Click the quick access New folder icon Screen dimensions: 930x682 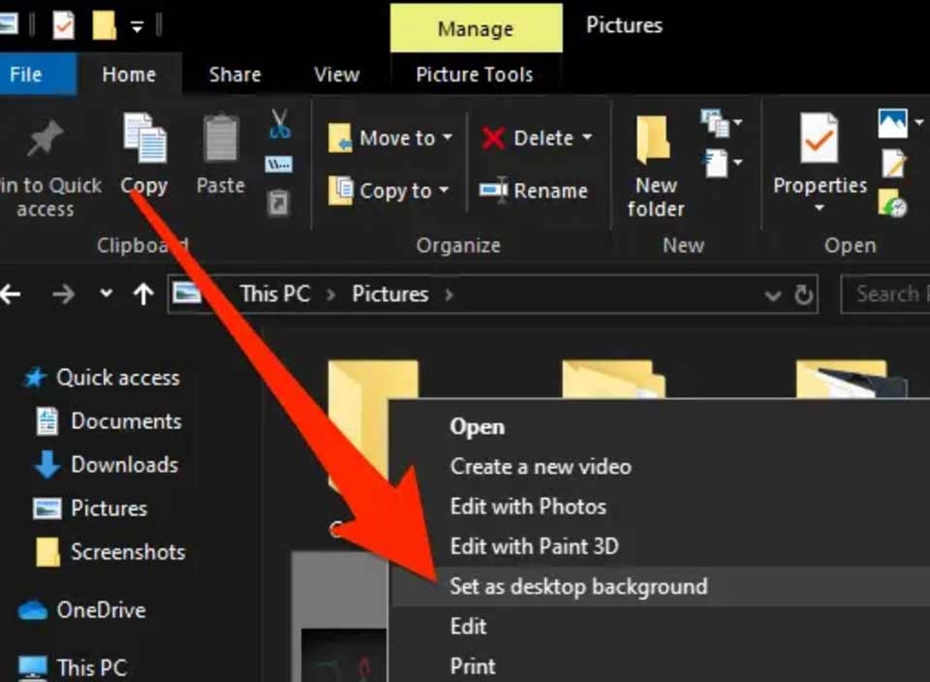(x=104, y=25)
